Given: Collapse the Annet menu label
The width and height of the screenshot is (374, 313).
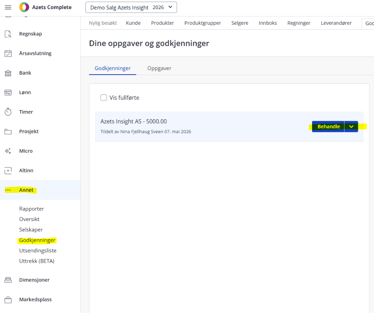Looking at the screenshot, I should coord(26,190).
